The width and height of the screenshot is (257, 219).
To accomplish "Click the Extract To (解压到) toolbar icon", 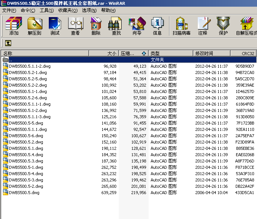I will coord(34,26).
